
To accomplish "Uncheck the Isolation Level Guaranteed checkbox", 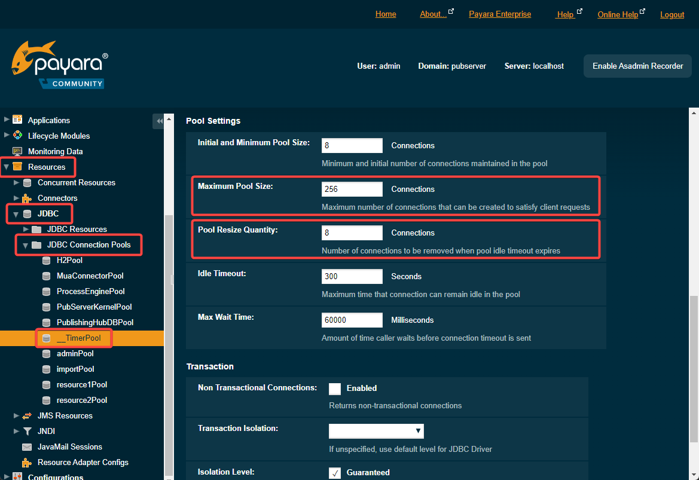I will (335, 473).
